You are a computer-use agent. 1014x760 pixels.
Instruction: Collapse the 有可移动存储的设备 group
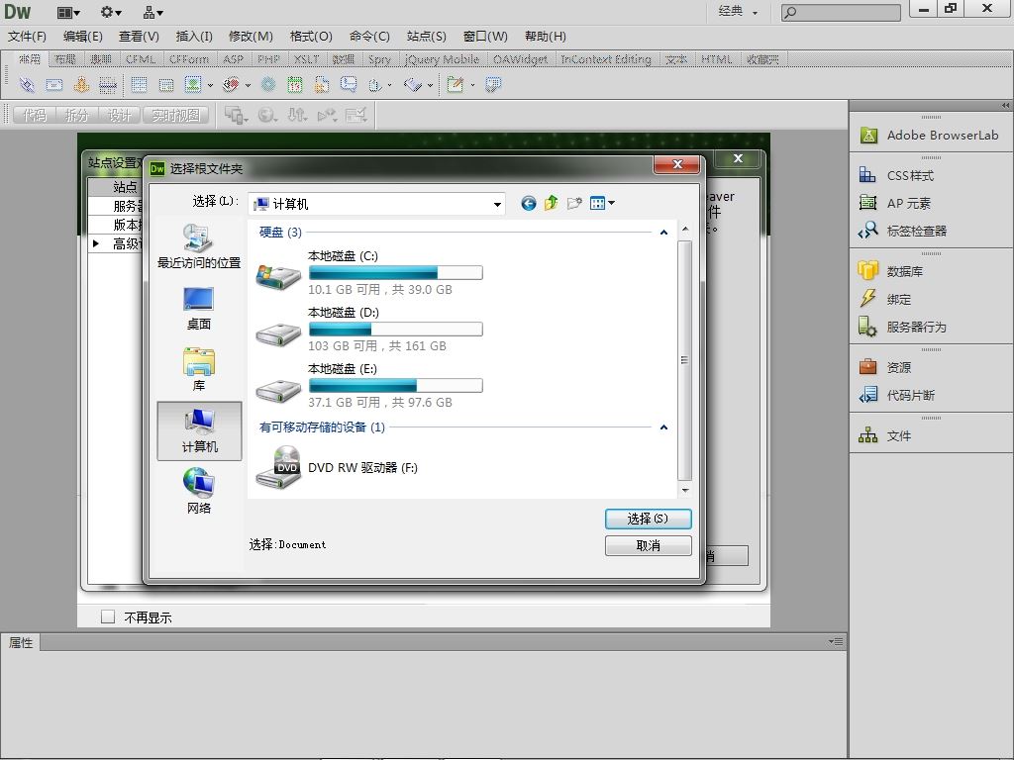[x=663, y=427]
